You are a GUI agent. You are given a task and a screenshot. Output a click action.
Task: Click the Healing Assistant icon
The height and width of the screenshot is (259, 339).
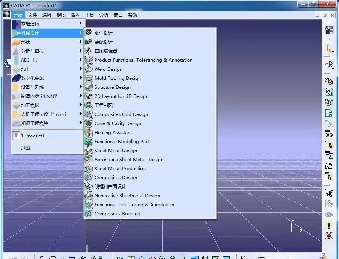click(x=89, y=133)
